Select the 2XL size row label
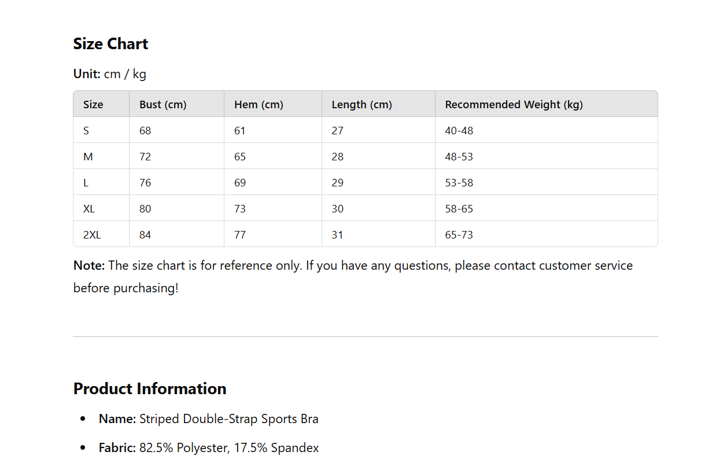 point(92,235)
